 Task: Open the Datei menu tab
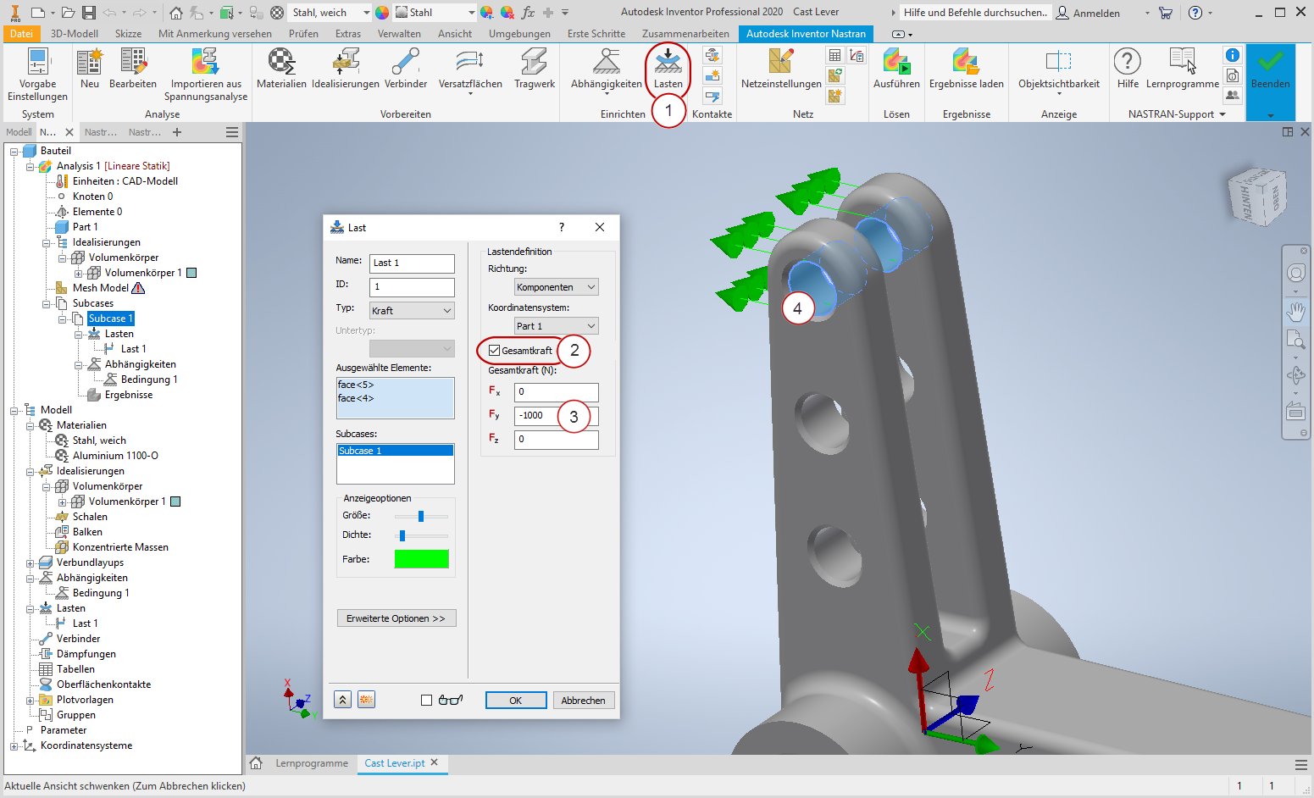pyautogui.click(x=21, y=34)
